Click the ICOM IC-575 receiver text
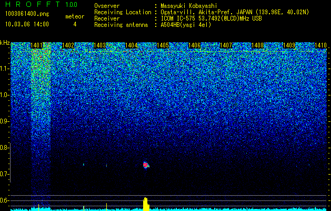331x211 pixels. pyautogui.click(x=211, y=18)
